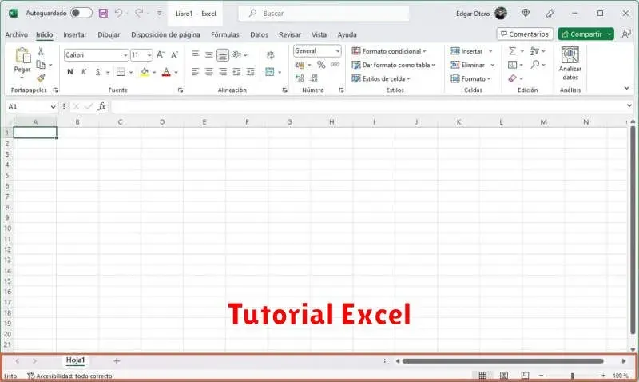This screenshot has width=639, height=382.
Task: Increase the indent
Action: 251,72
